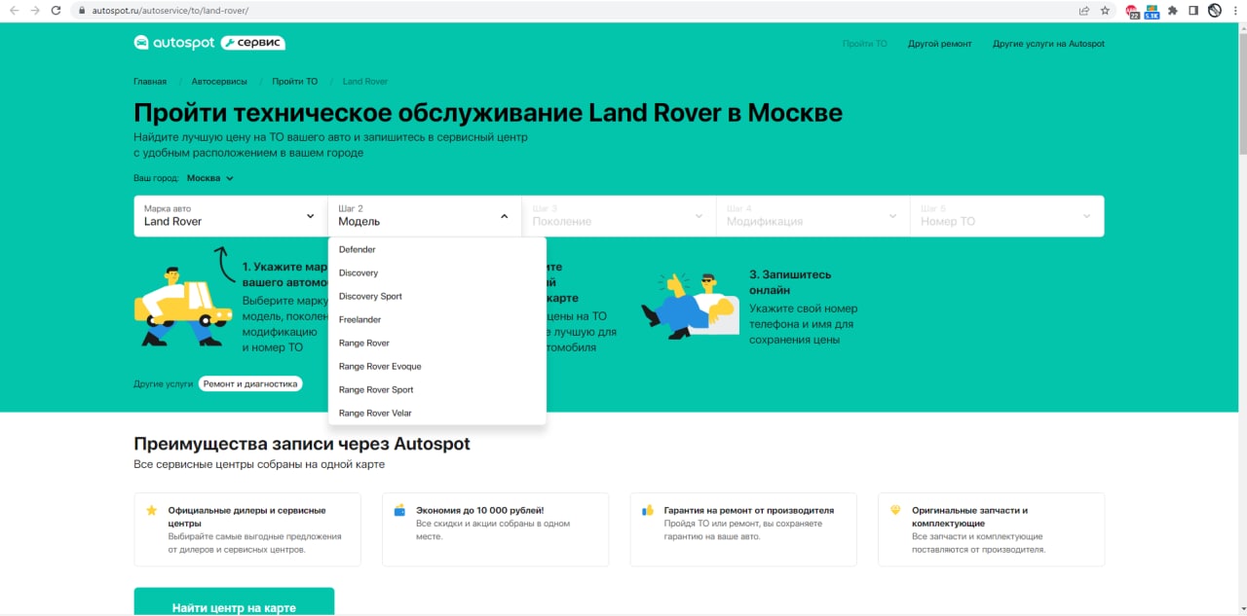The height and width of the screenshot is (616, 1247).
Task: Open the browser three-dot menu
Action: (x=1234, y=11)
